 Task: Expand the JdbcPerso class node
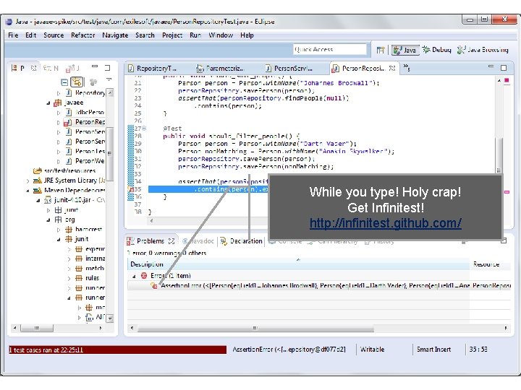point(59,113)
